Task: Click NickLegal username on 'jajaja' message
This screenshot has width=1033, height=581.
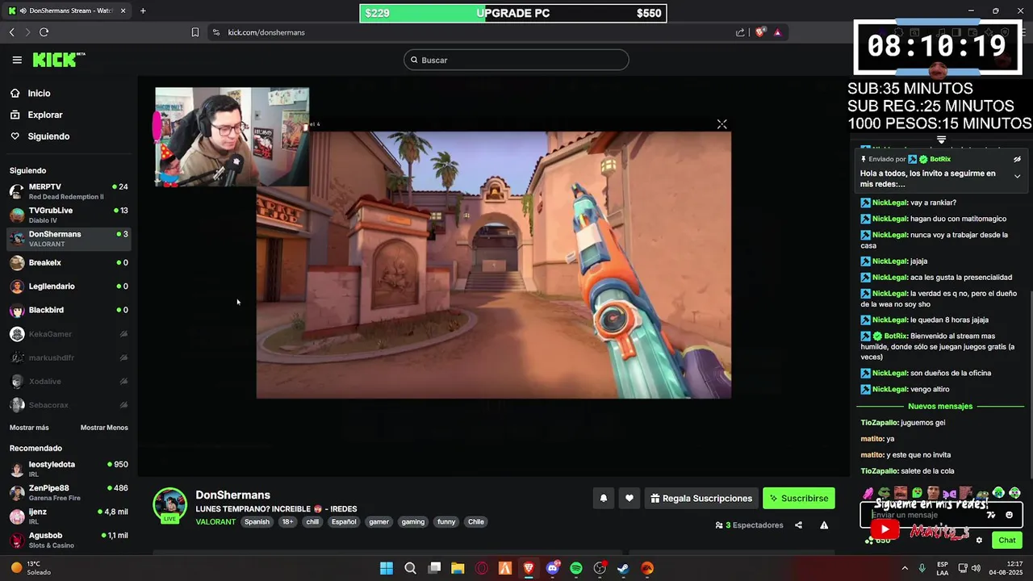Action: [889, 261]
